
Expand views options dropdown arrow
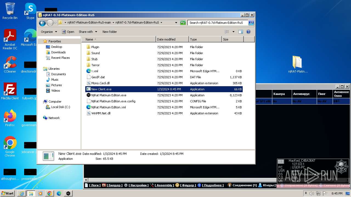[233, 32]
